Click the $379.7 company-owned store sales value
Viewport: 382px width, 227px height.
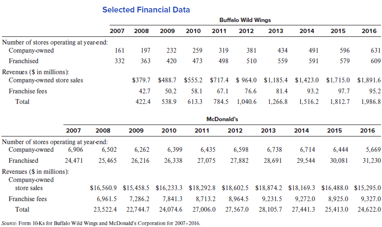point(141,80)
